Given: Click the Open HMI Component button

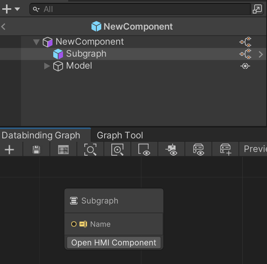Looking at the screenshot, I should [x=114, y=243].
